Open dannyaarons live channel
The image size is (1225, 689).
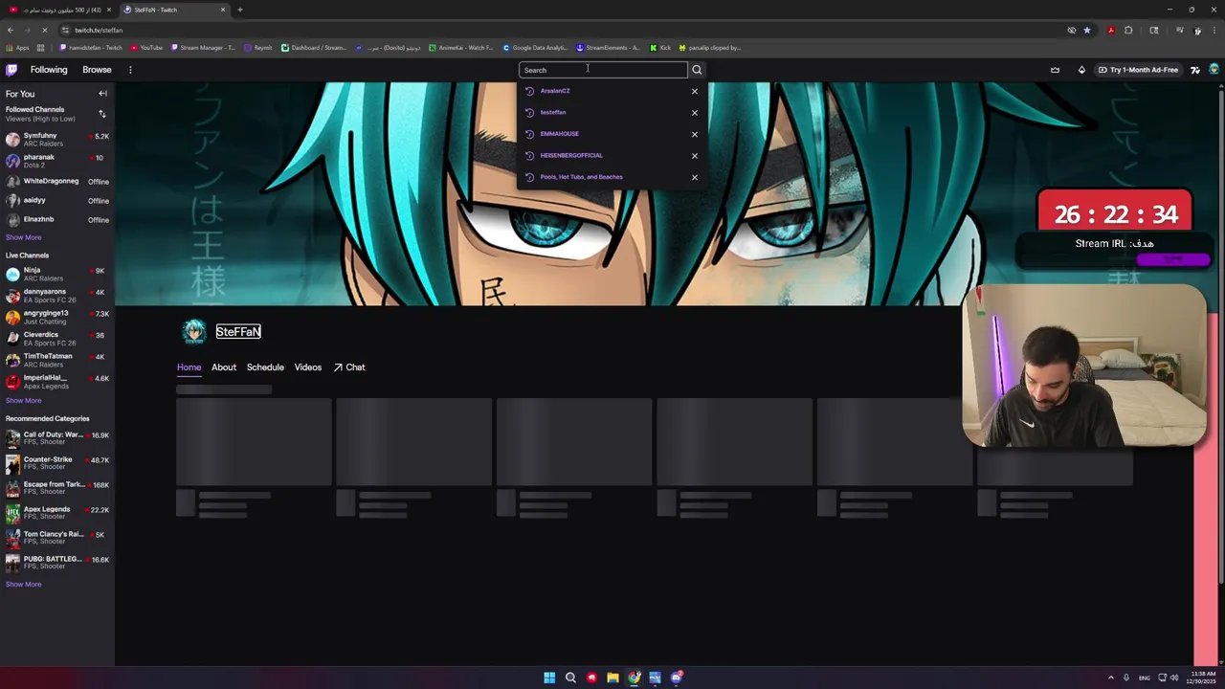tap(57, 296)
